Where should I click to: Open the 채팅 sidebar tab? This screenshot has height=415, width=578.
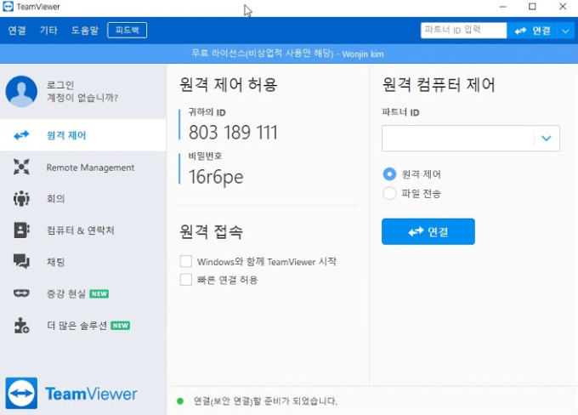coord(83,262)
